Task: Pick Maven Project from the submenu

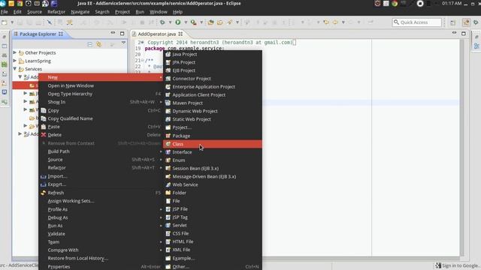Action: pos(212,103)
